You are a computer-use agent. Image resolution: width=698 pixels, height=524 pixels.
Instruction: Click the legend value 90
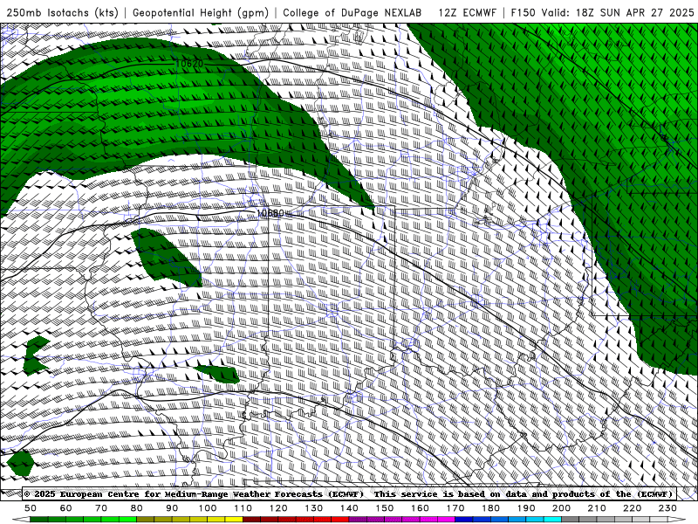coord(172,508)
